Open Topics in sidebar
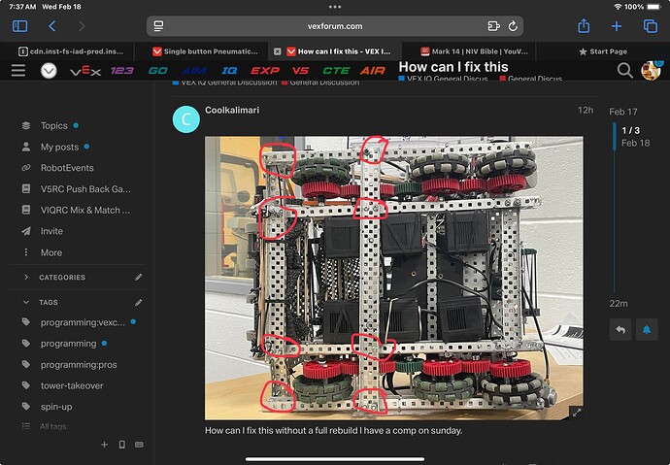 pos(53,125)
